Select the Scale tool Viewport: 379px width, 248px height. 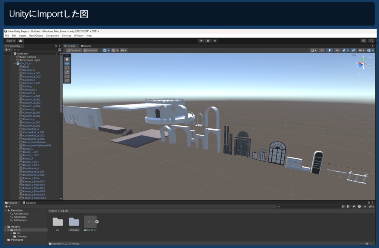(x=67, y=72)
